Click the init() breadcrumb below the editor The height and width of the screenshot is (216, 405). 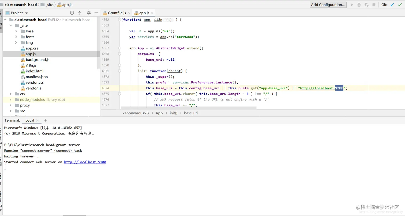[x=174, y=113]
